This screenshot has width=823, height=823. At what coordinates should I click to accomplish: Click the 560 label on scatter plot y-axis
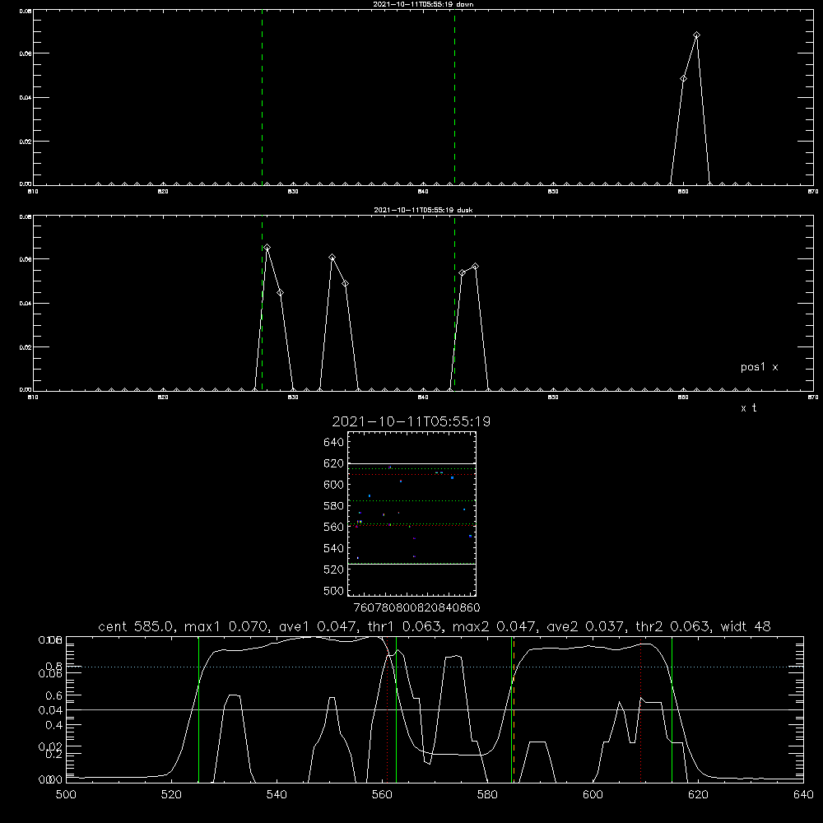pyautogui.click(x=334, y=527)
